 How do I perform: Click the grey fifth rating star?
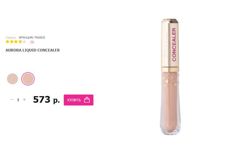pos(25,42)
